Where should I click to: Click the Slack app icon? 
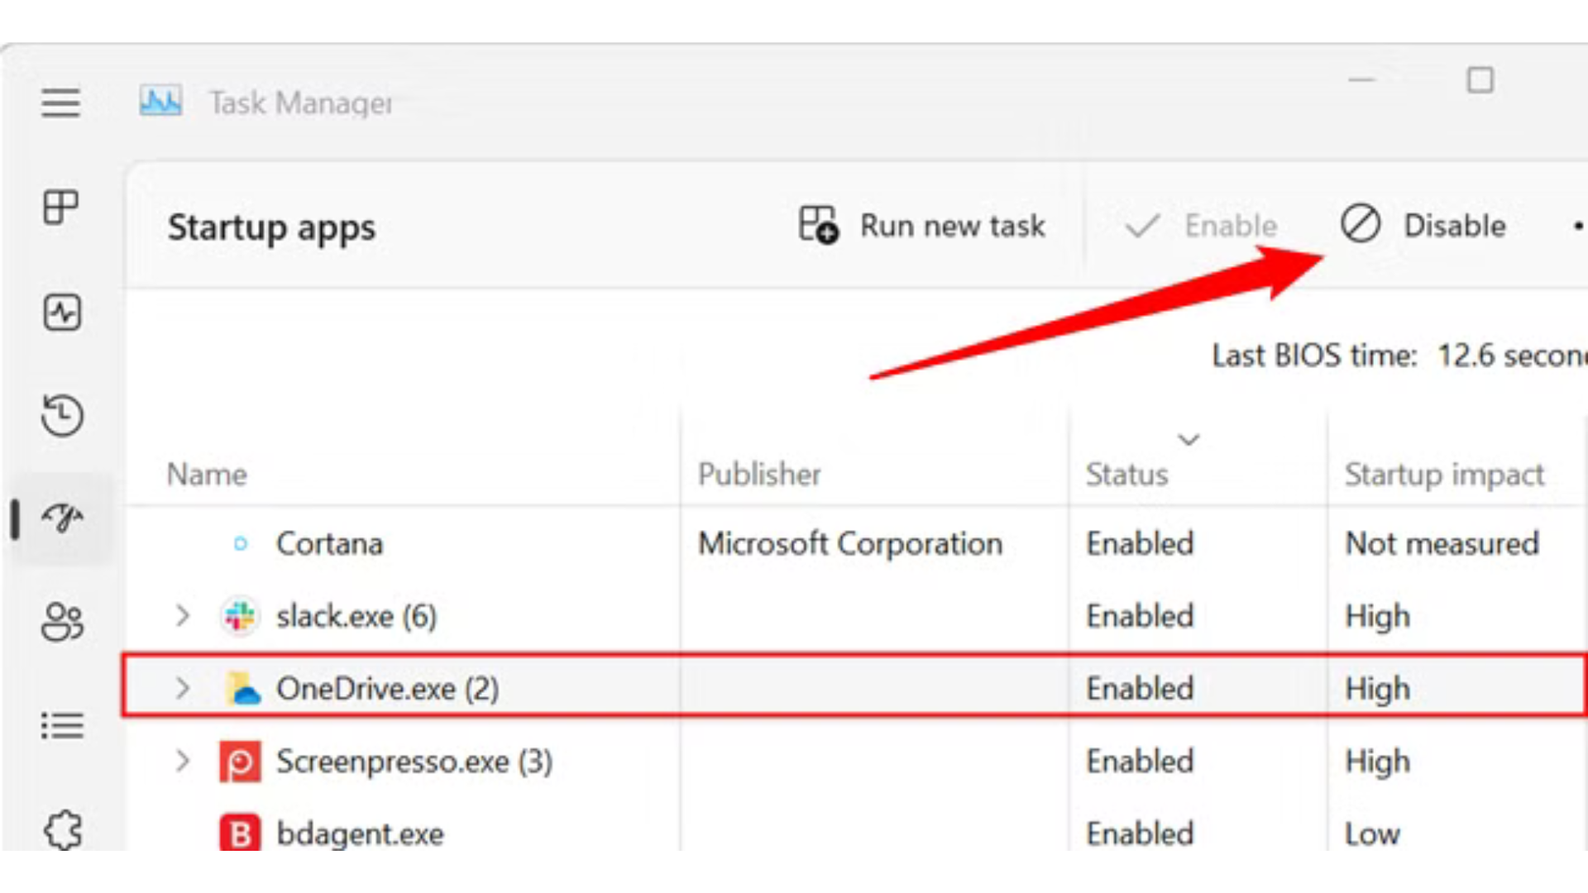click(x=240, y=616)
